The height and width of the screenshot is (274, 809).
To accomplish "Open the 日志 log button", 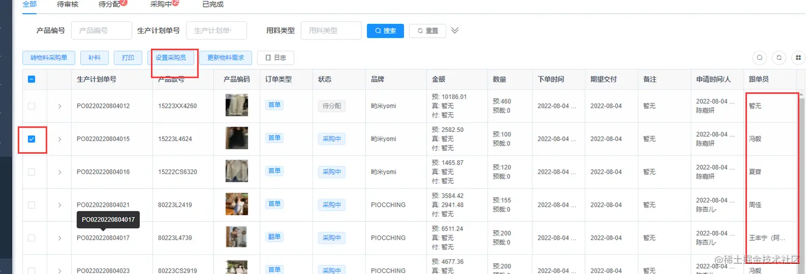I will (x=276, y=58).
